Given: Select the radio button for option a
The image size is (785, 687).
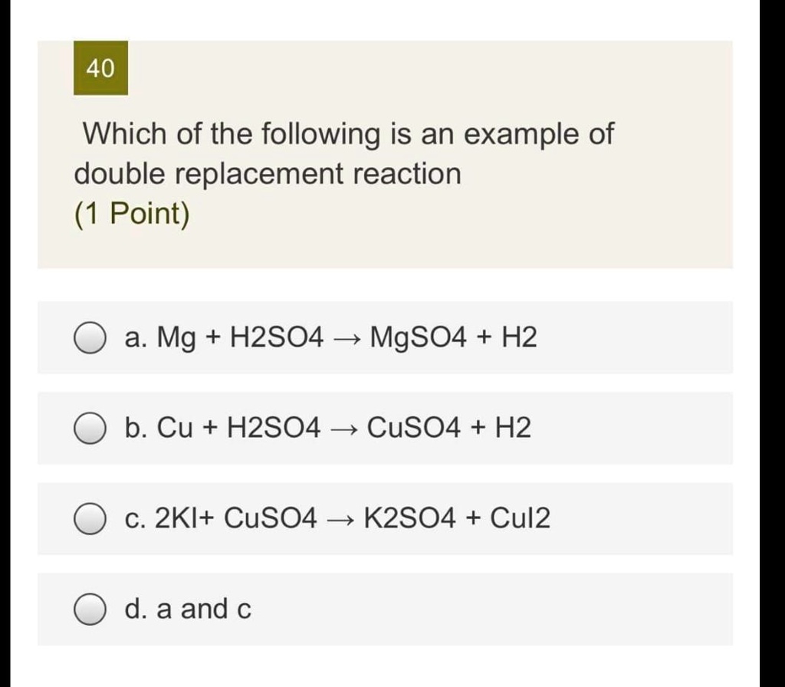Looking at the screenshot, I should (90, 338).
